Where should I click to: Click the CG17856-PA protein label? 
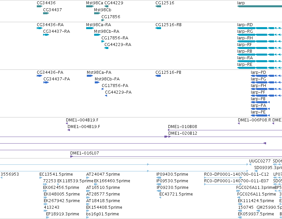coord(115,86)
